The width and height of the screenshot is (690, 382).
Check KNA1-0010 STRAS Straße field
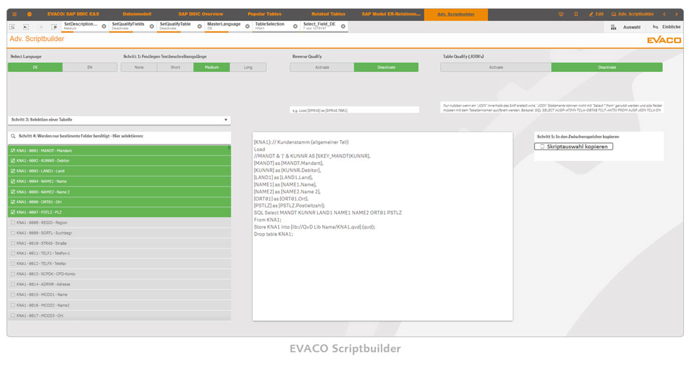[119, 243]
